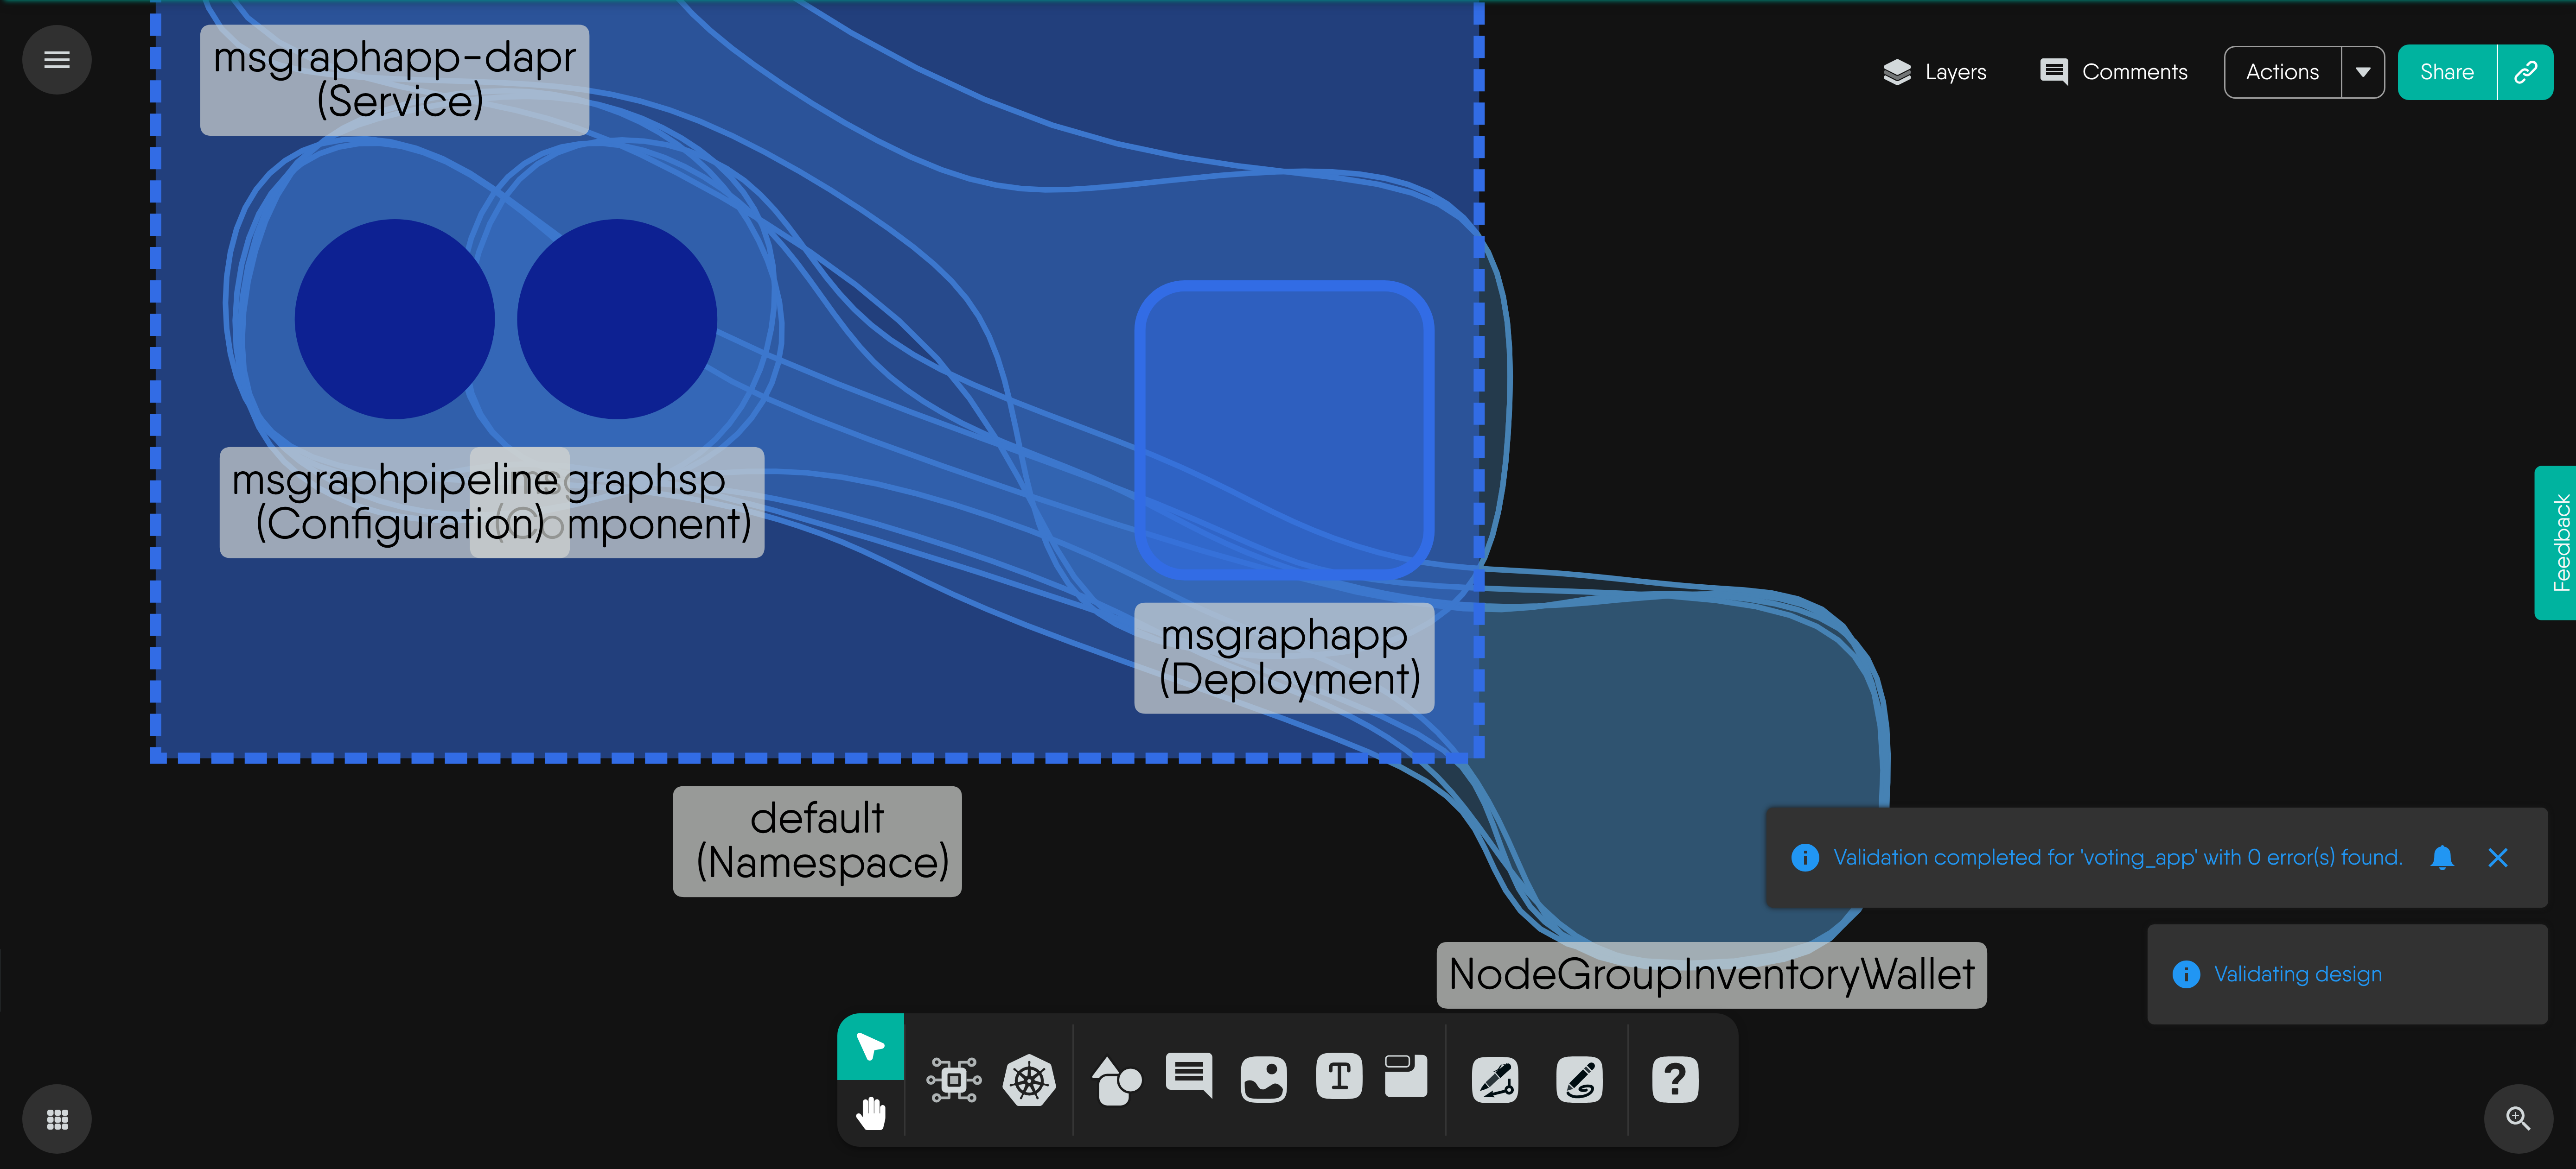Viewport: 2576px width, 1169px height.
Task: Click the Share button
Action: point(2446,72)
